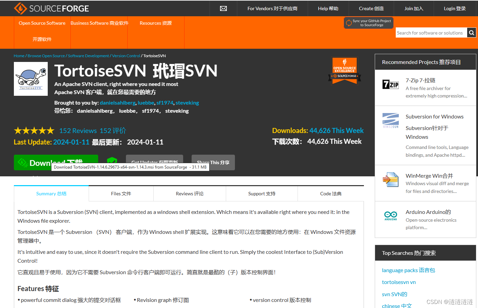Open WinMerge recommended project
The height and width of the screenshot is (308, 478).
pos(429,176)
